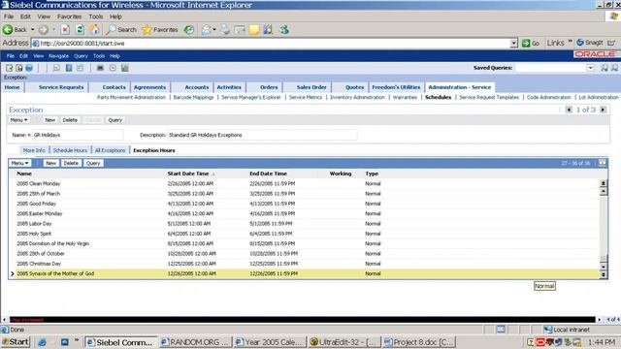This screenshot has height=349, width=621.
Task: Click the IE Stop icon
Action: tap(65, 30)
